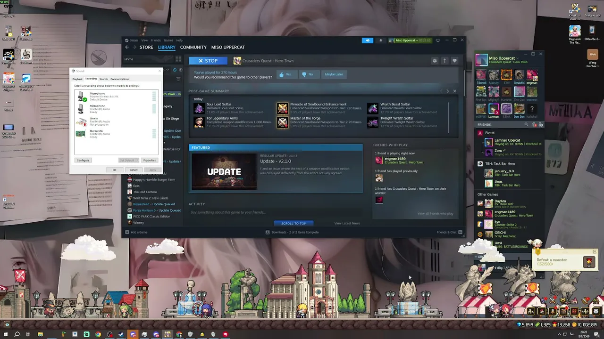Open Steam Big Picture mode icon
The image size is (604, 339).
tap(438, 40)
